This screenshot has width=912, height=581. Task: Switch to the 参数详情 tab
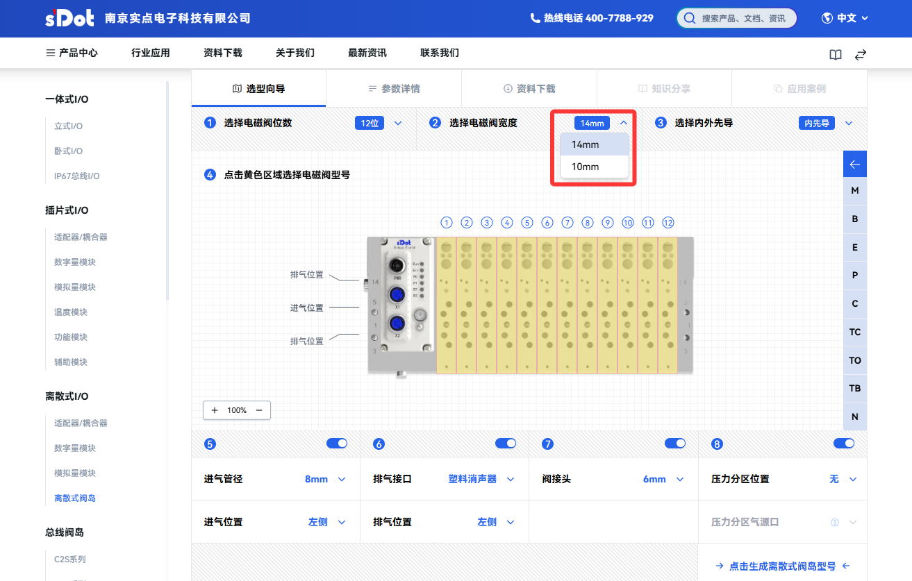[x=394, y=89]
